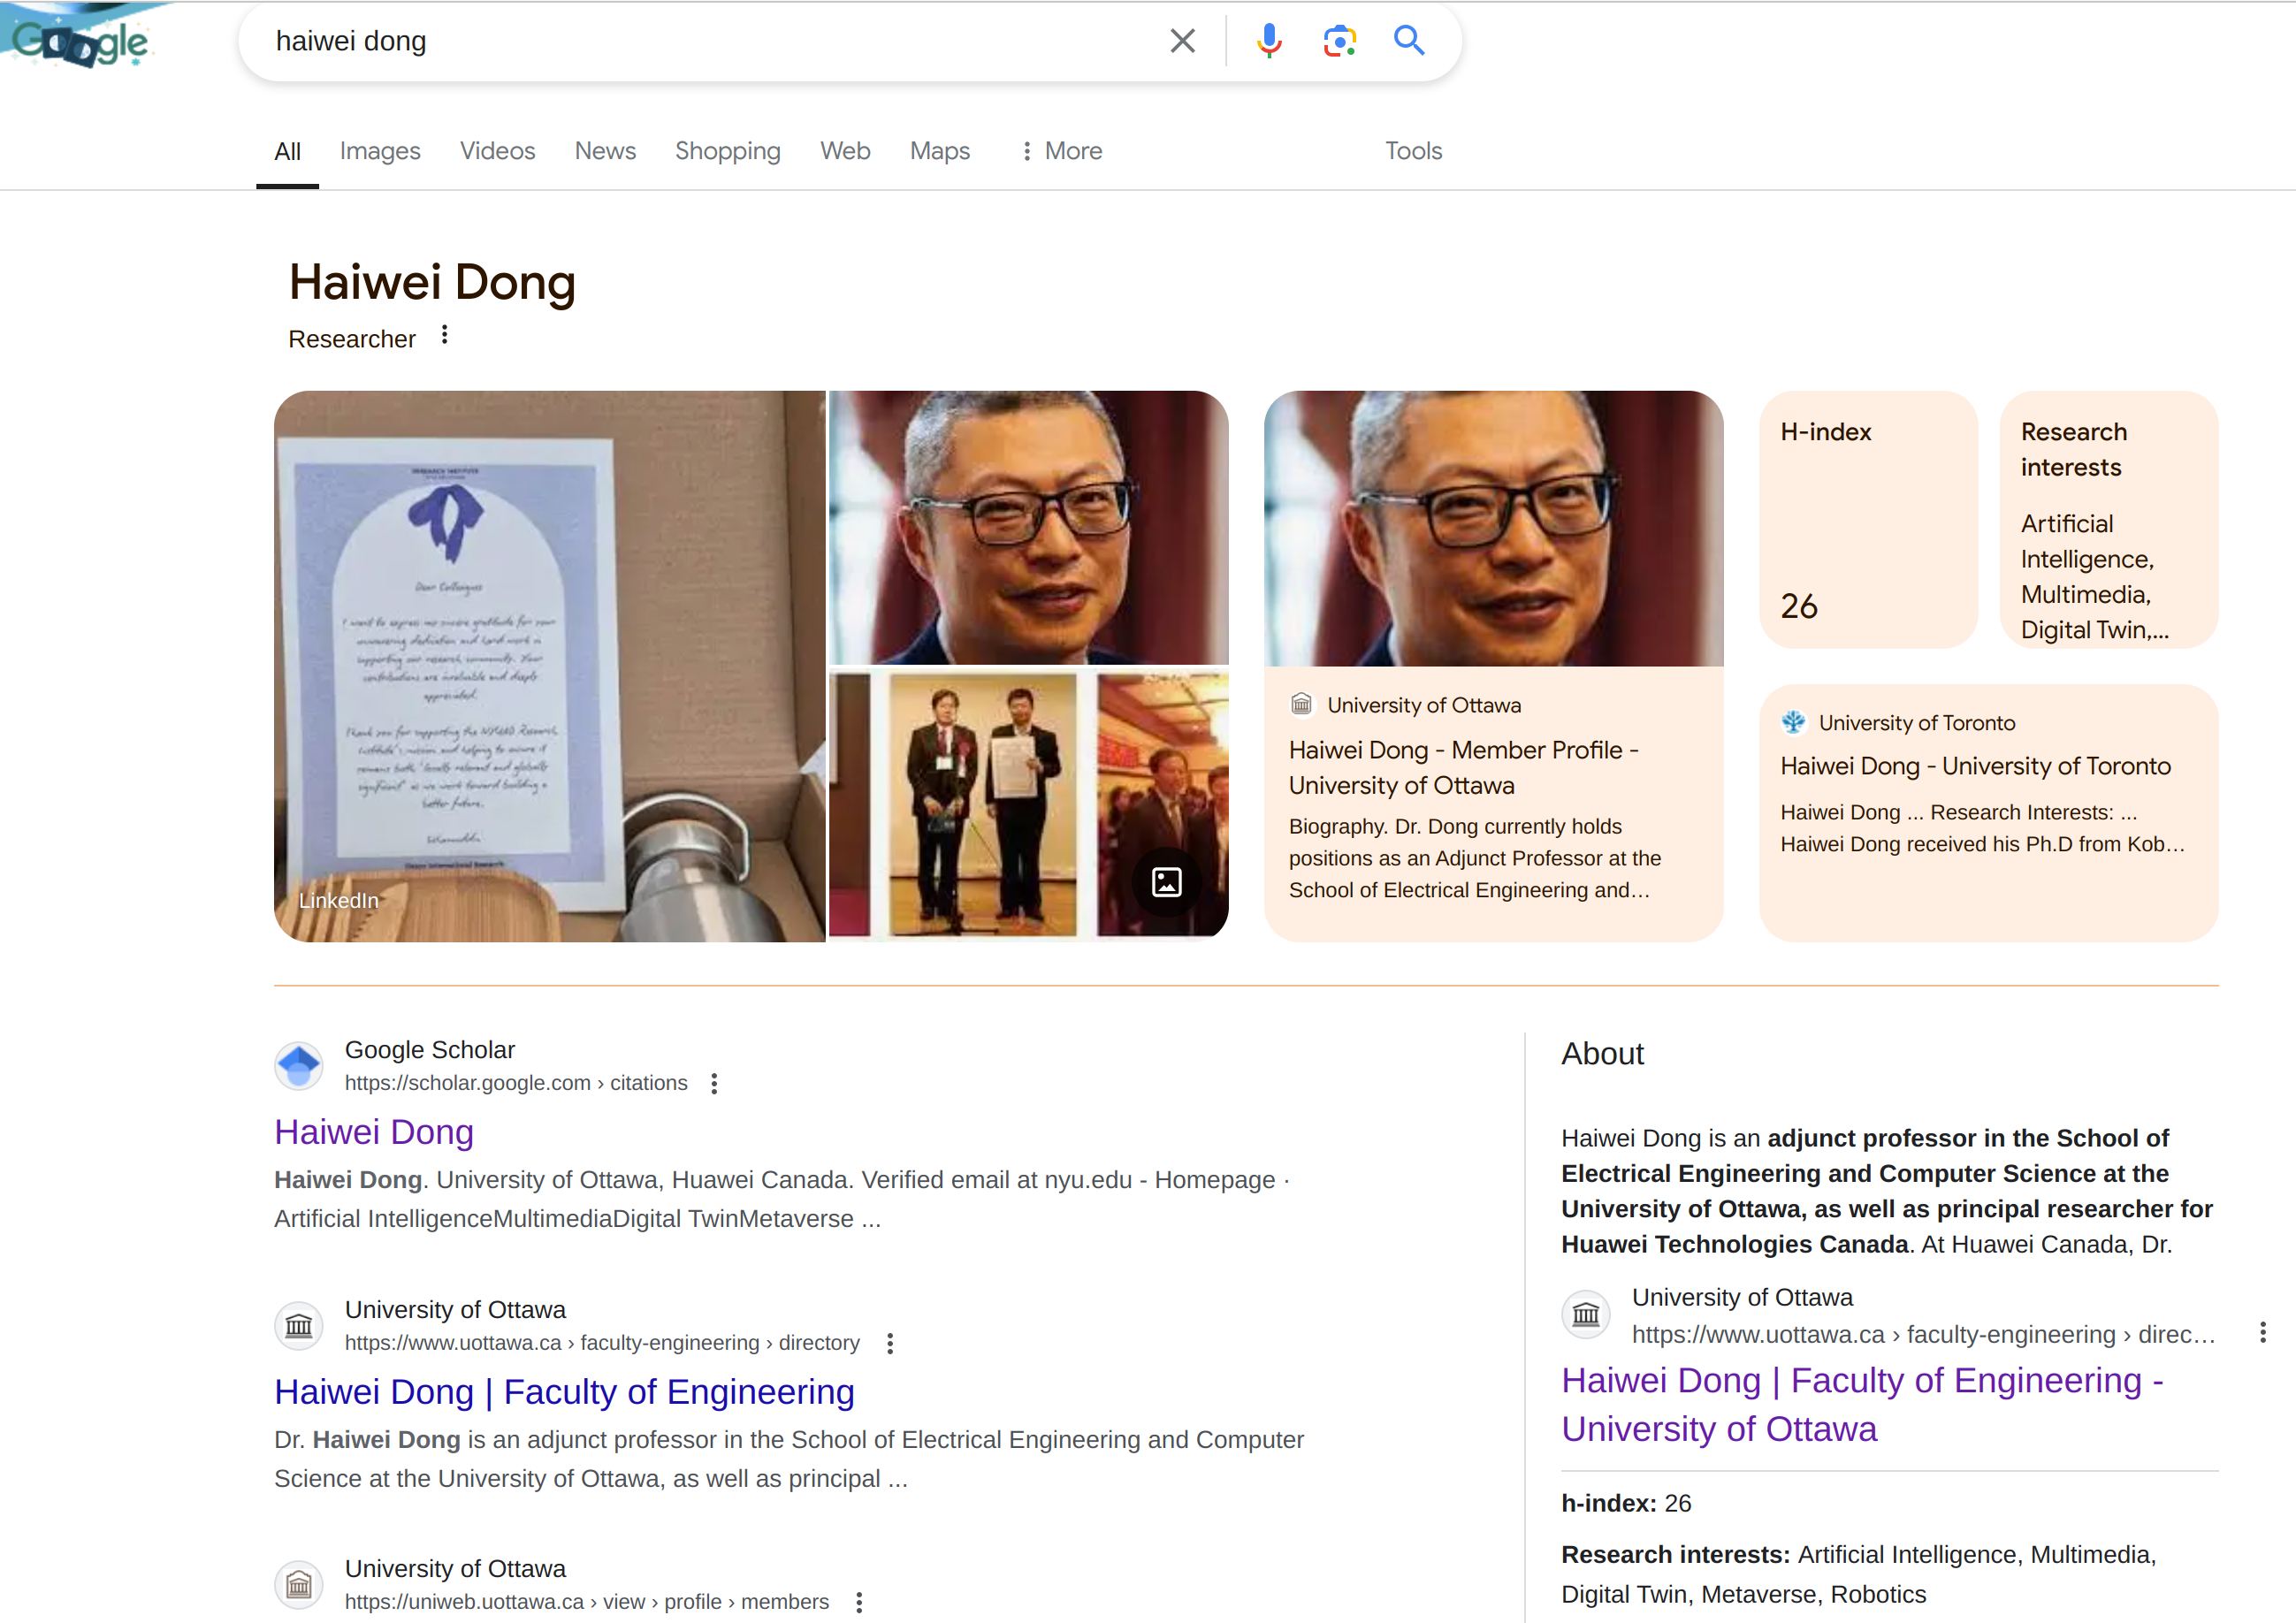
Task: Switch to the Web tab
Action: point(845,151)
